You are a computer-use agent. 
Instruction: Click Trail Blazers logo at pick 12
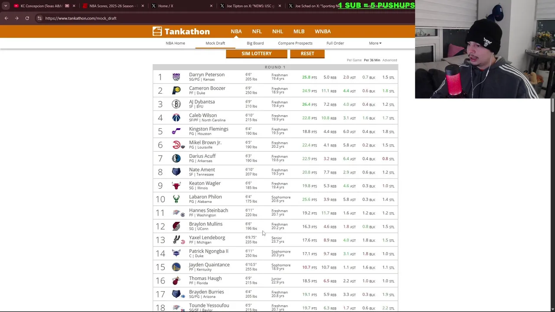176,226
